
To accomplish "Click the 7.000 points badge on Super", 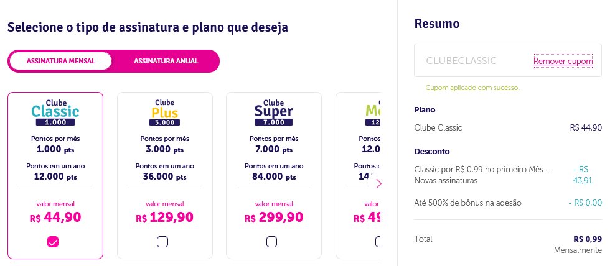I will coord(274,122).
